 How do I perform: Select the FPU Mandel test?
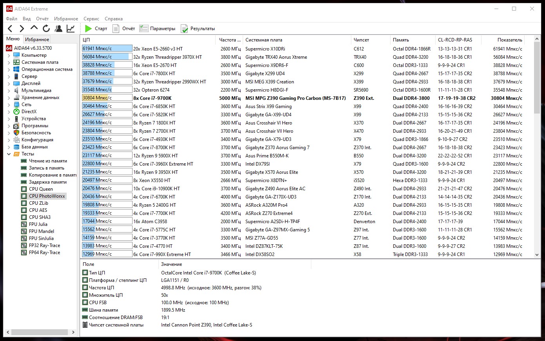[42, 231]
